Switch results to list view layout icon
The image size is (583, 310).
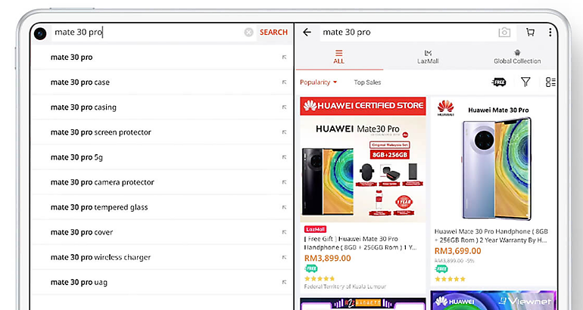coord(550,82)
